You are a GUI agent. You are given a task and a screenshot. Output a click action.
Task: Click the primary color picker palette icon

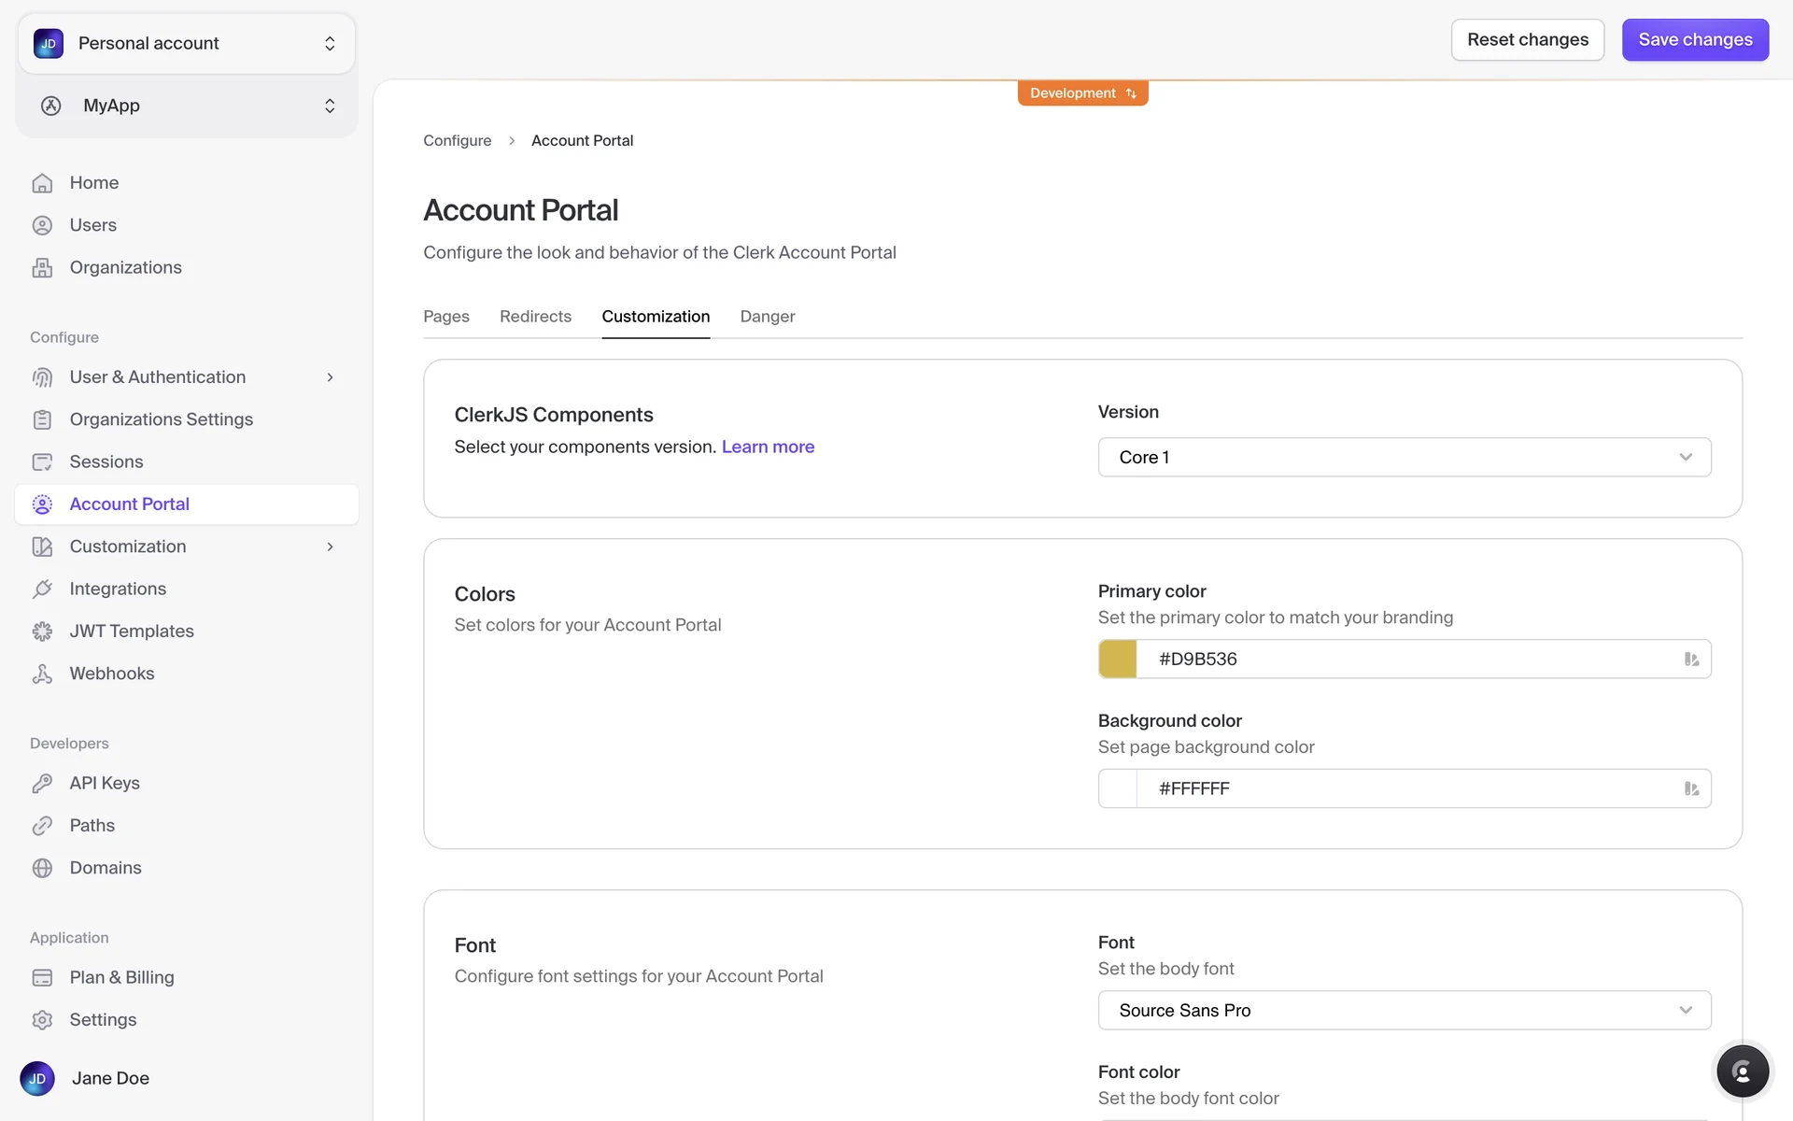1691,660
